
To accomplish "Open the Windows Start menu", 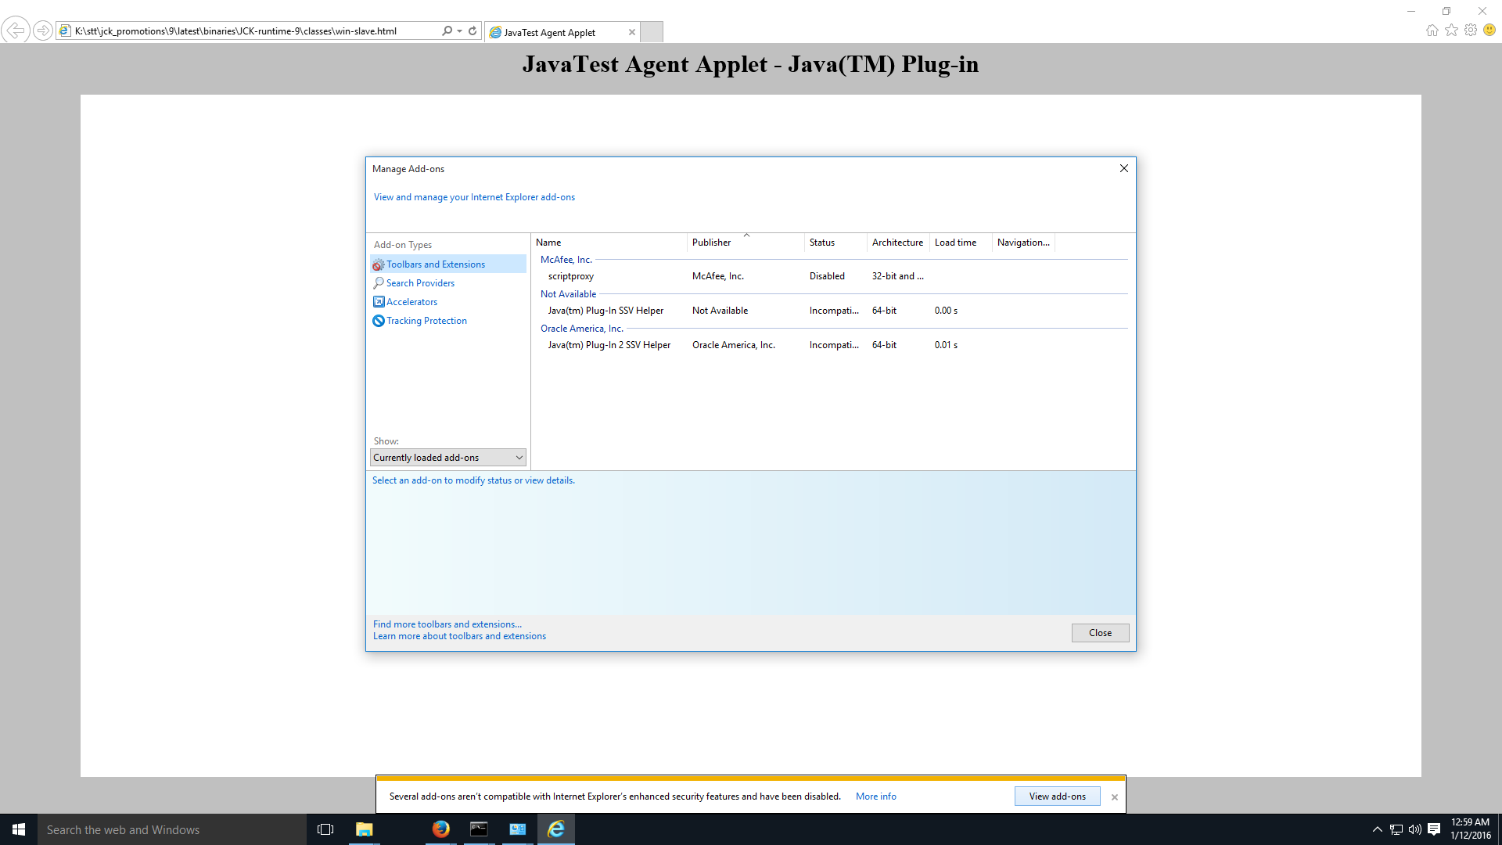I will (19, 829).
